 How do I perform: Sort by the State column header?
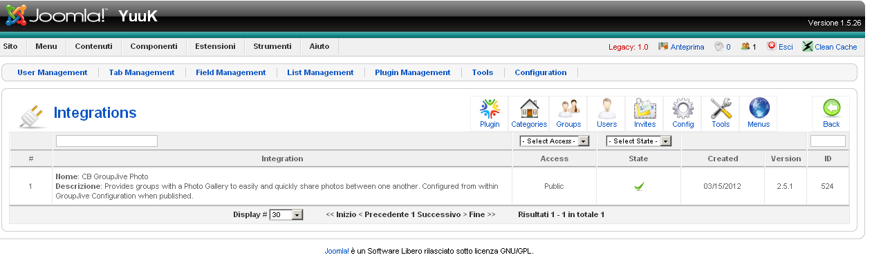(639, 159)
